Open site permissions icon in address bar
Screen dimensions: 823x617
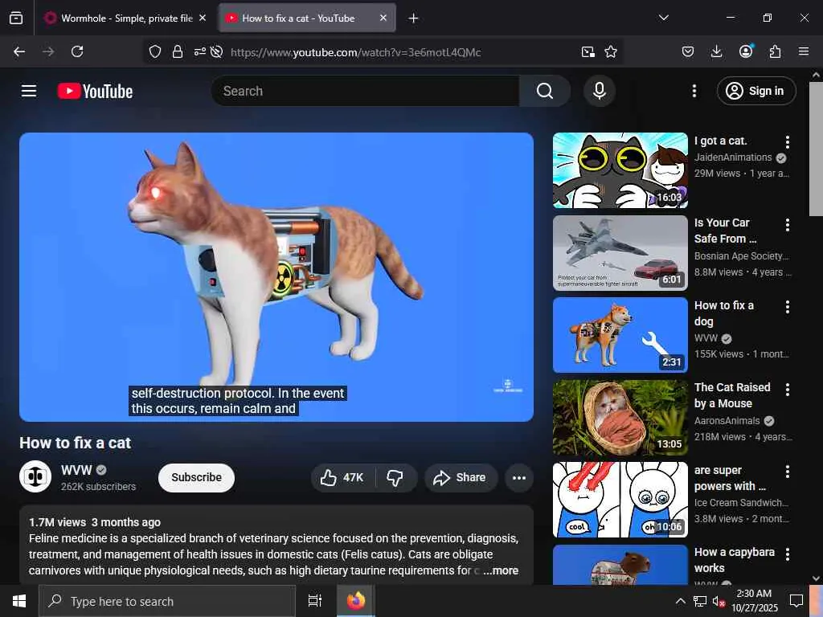(x=199, y=51)
